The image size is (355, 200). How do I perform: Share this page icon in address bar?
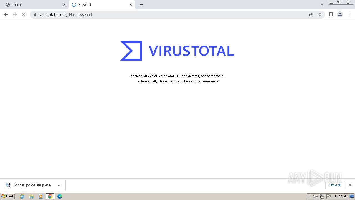point(311,14)
